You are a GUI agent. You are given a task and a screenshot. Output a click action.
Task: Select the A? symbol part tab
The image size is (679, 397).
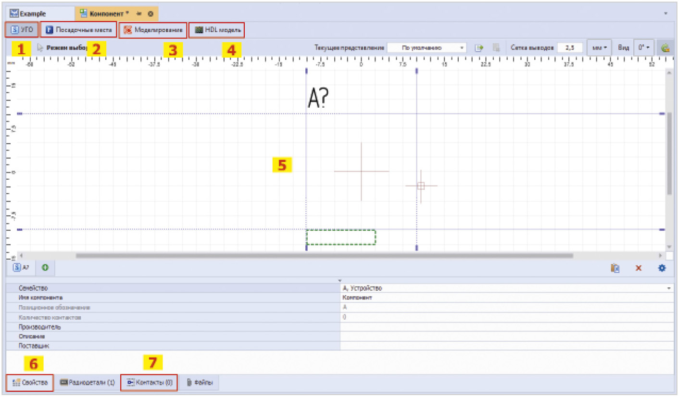point(21,268)
